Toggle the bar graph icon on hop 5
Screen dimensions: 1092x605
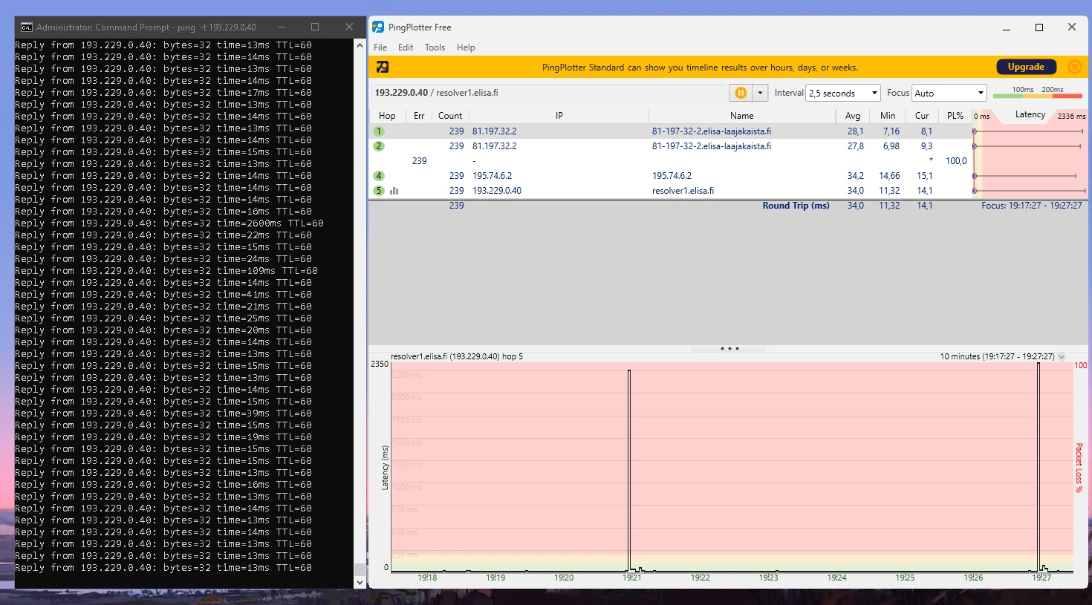point(394,191)
